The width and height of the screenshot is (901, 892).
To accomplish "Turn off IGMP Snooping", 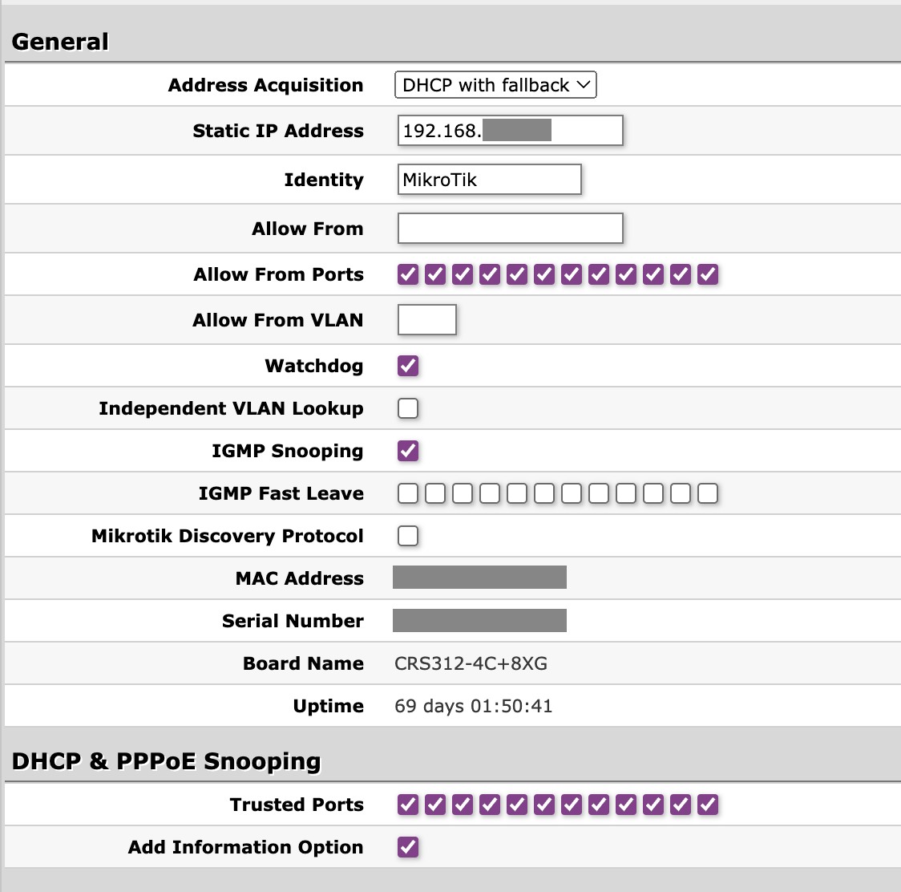I will (x=408, y=451).
